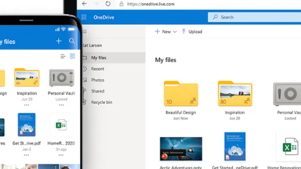301x169 pixels.
Task: Click 'Just Now' under Beautiful Design
Action: (181, 118)
